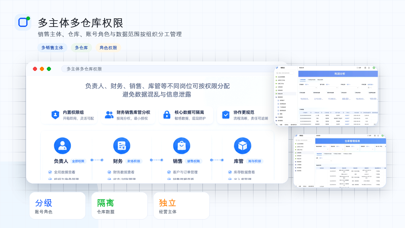Click the check icon beside 客户与订单管理
The width and height of the screenshot is (405, 228).
[169, 172]
